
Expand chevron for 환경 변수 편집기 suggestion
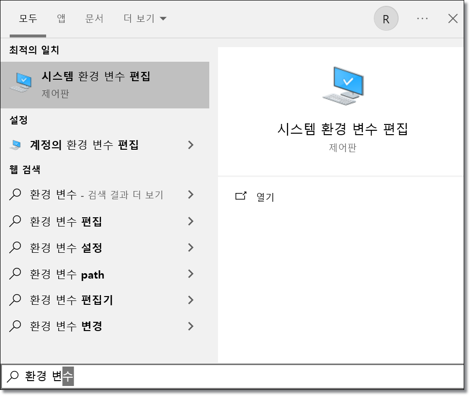point(191,300)
